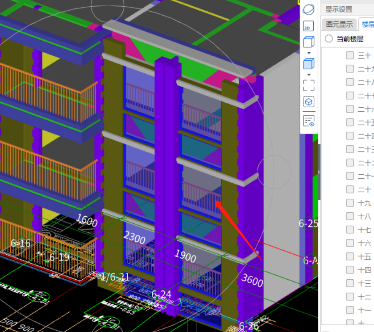Check the 三十 floor checkbox

click(350, 55)
